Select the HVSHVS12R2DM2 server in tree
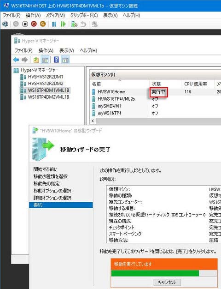Screen dimensions: 221x289 coord(46,84)
